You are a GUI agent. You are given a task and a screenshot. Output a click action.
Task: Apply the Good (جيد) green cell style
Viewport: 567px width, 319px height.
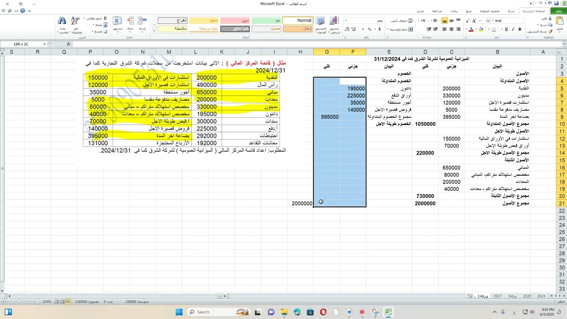(266, 20)
